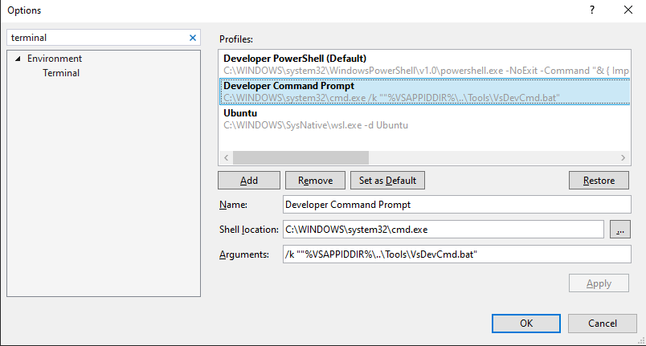Restore default terminal profiles
646x346 pixels.
point(598,181)
